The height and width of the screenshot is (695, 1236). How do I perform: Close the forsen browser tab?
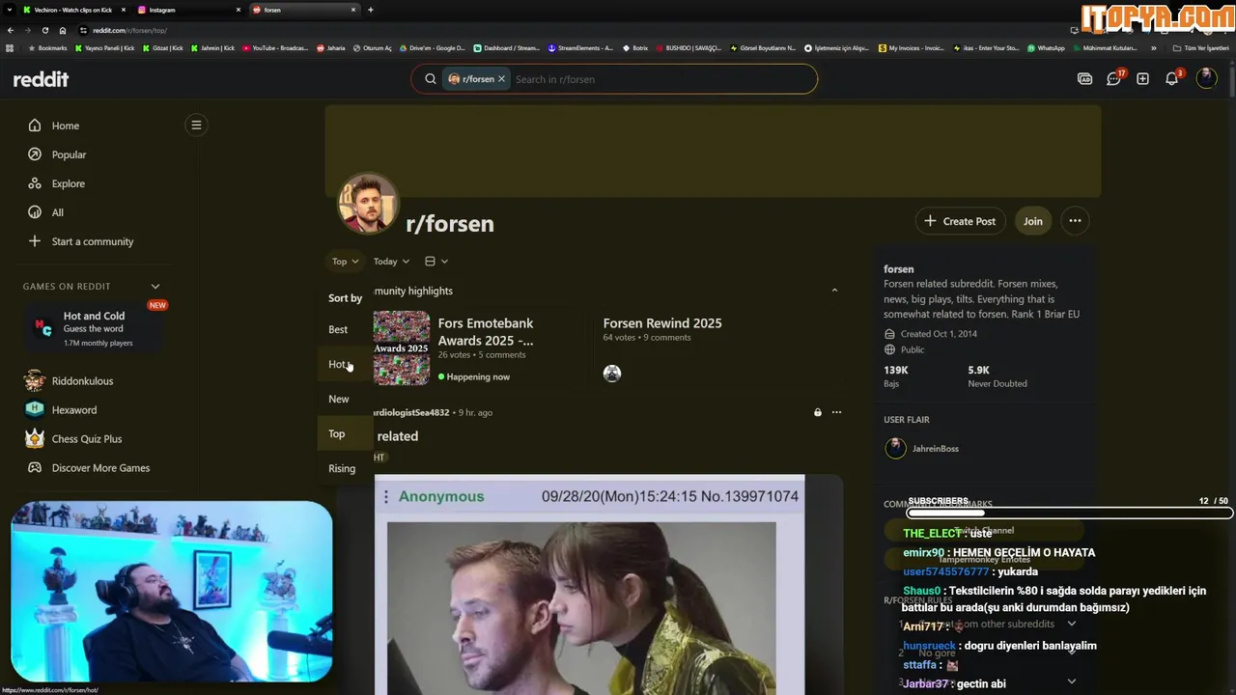(x=353, y=10)
